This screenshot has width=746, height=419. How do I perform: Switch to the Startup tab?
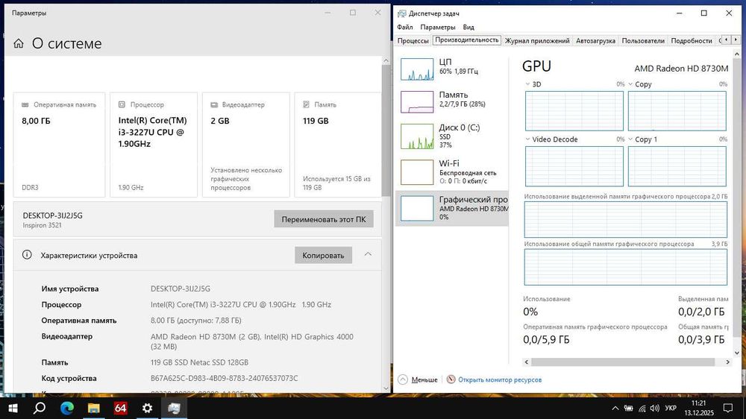(595, 41)
